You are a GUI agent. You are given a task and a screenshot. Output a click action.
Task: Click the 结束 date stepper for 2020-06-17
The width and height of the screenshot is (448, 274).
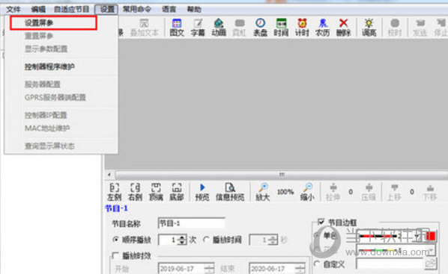point(300,269)
